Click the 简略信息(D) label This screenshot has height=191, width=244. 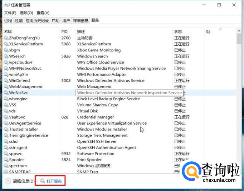[24, 181]
